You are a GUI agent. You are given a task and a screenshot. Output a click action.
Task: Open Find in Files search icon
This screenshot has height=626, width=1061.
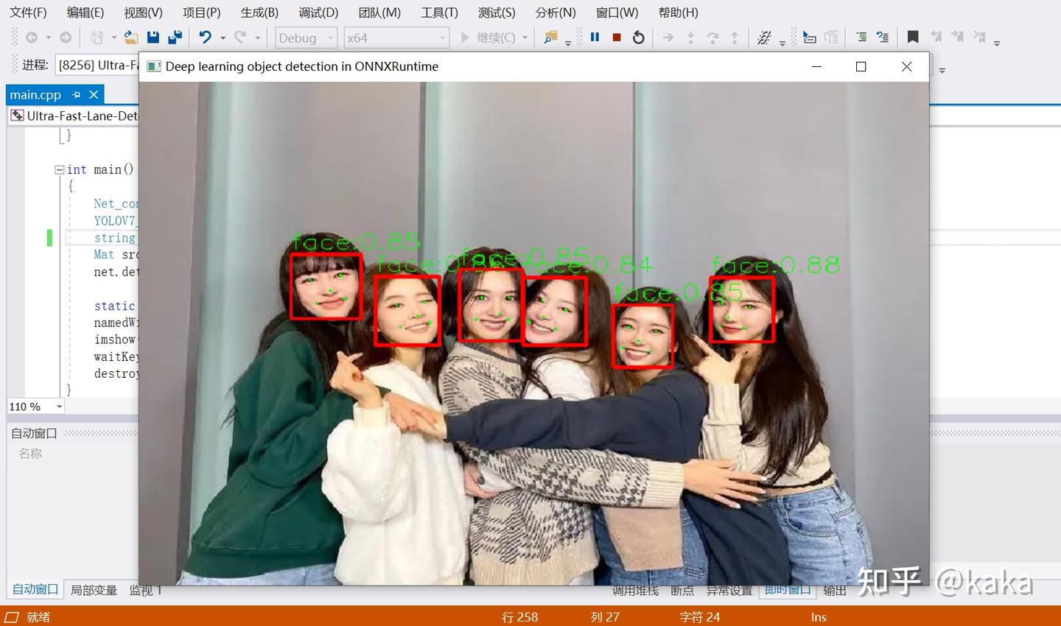click(550, 38)
